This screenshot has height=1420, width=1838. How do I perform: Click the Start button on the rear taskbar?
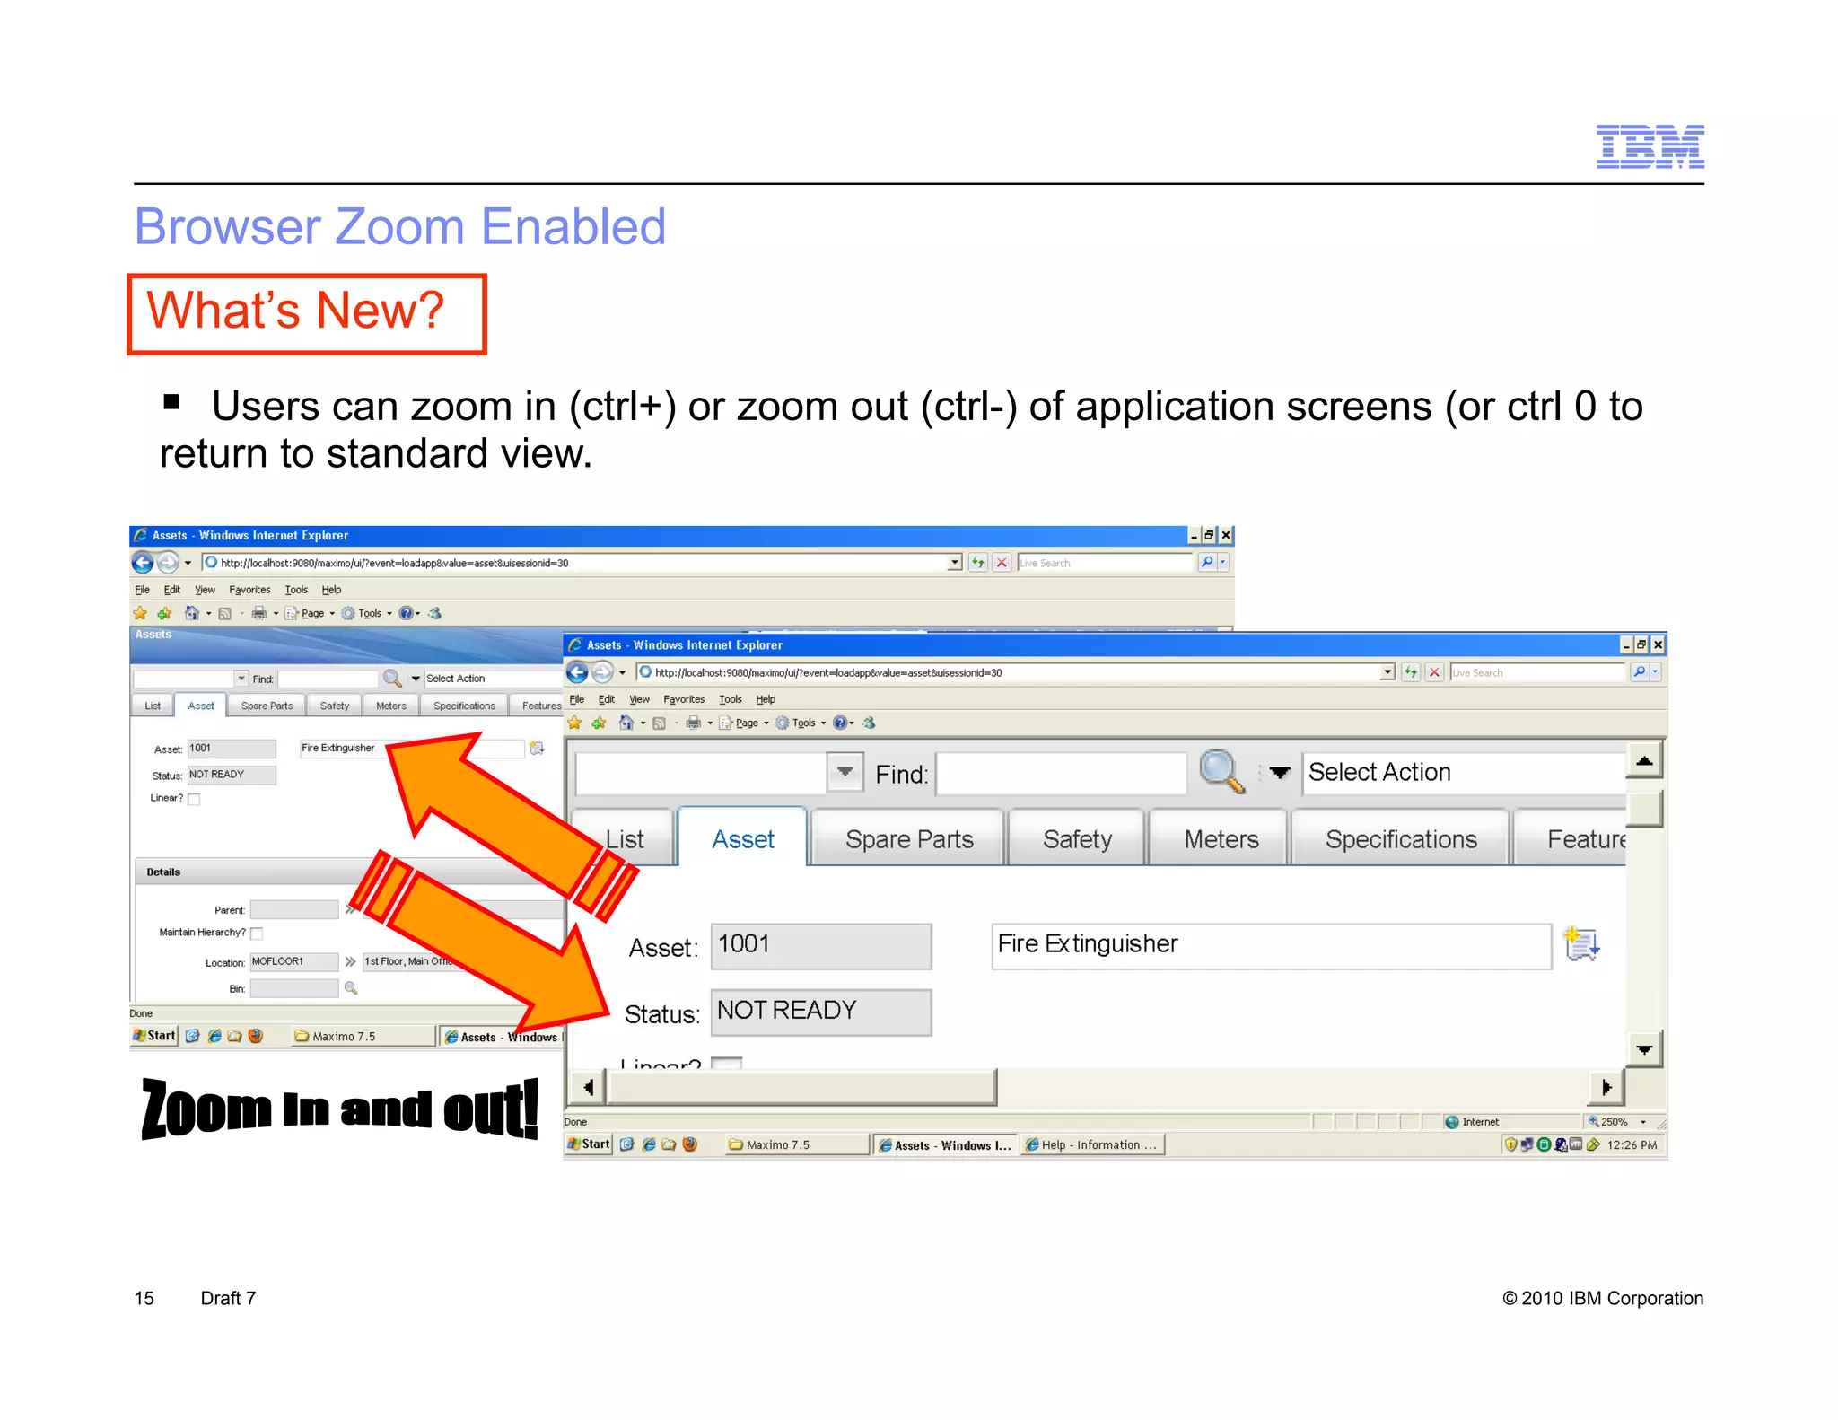coord(154,1035)
